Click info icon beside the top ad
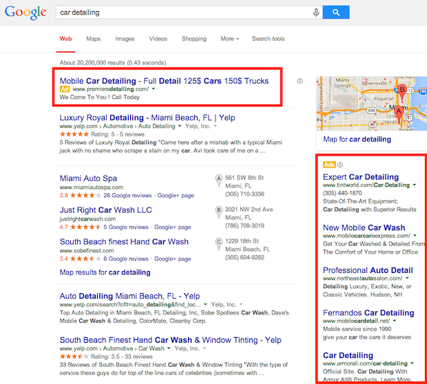The height and width of the screenshot is (384, 427). [x=300, y=81]
